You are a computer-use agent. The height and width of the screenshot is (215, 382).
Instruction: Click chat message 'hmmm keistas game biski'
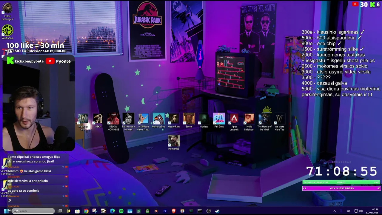(x=29, y=171)
